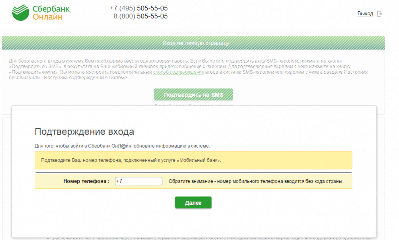
Task: Click the Номер телефона input field
Action: [x=139, y=181]
